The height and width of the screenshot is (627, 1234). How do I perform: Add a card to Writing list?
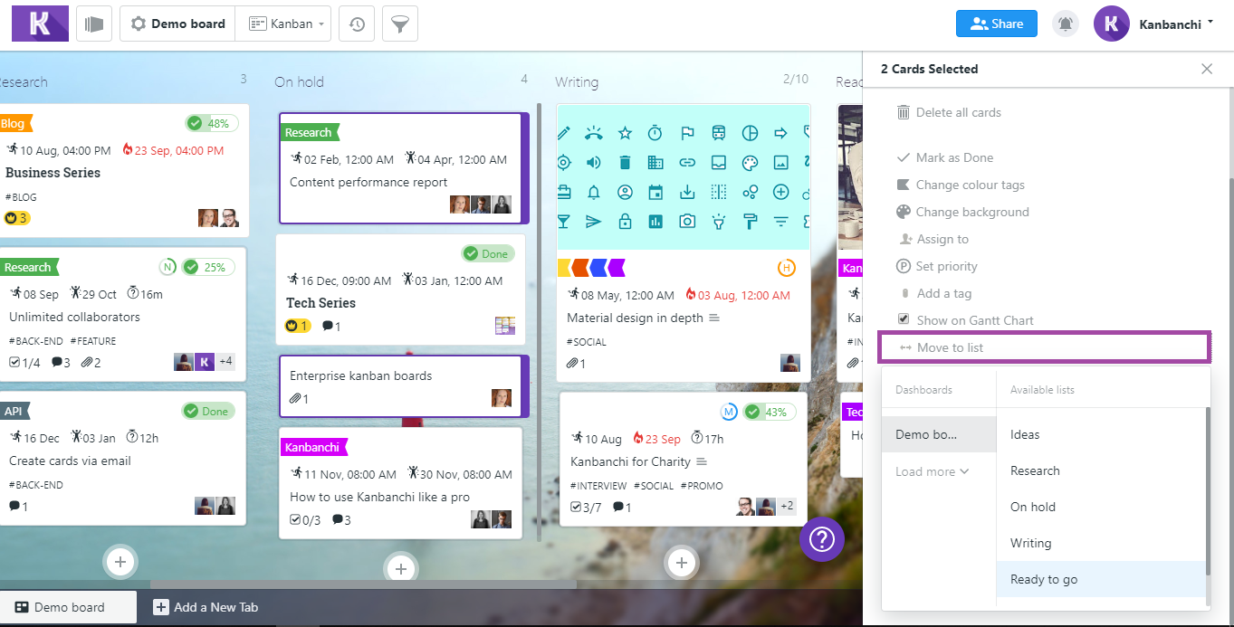point(681,563)
